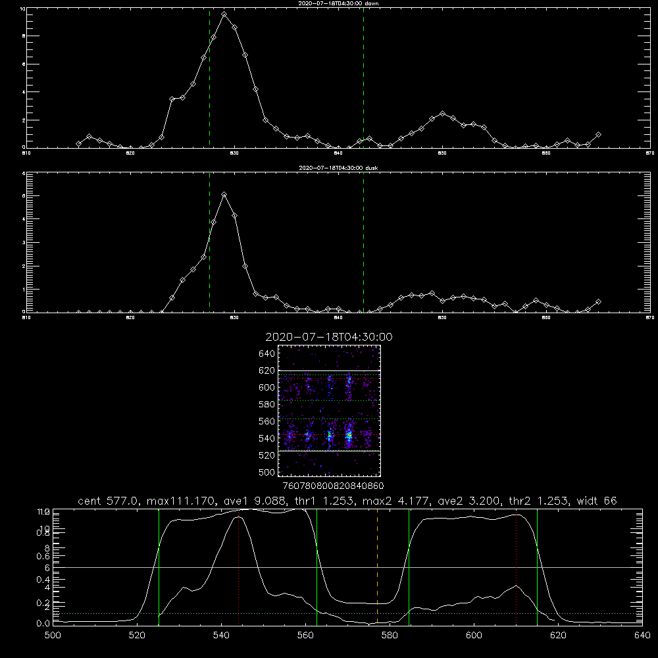Click x-axis label '540' on bottom plot

(x=221, y=636)
